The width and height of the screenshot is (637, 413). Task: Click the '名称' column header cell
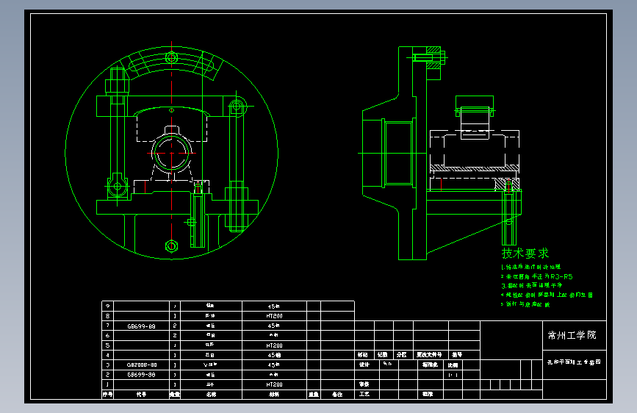(x=211, y=395)
